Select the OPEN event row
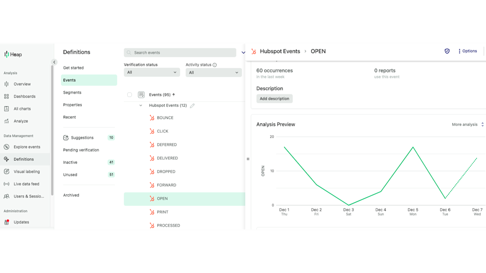Viewport: 486px width, 273px height. [184, 199]
